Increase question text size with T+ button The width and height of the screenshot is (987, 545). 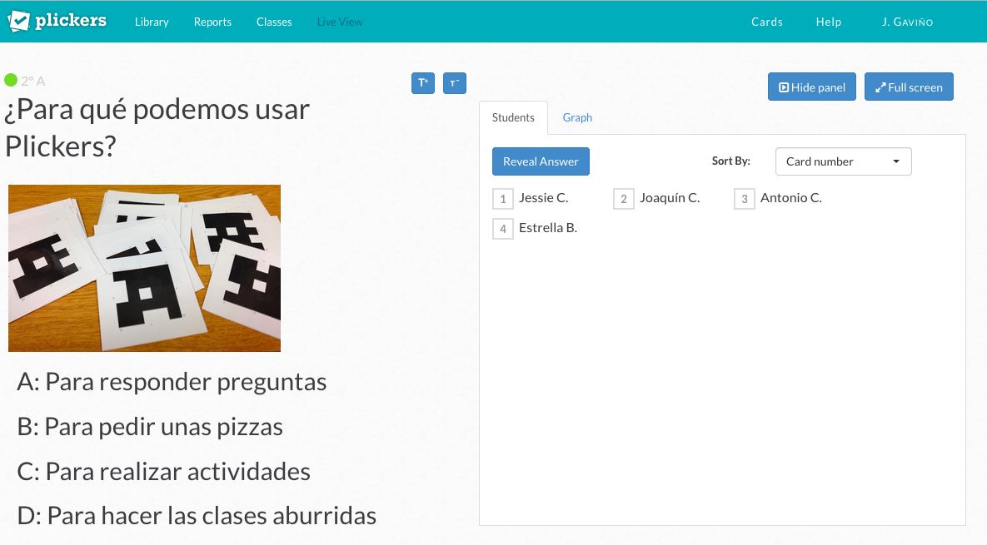[x=423, y=83]
